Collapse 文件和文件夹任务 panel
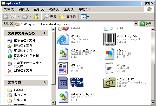This screenshot has height=106, width=156. pos(44,33)
